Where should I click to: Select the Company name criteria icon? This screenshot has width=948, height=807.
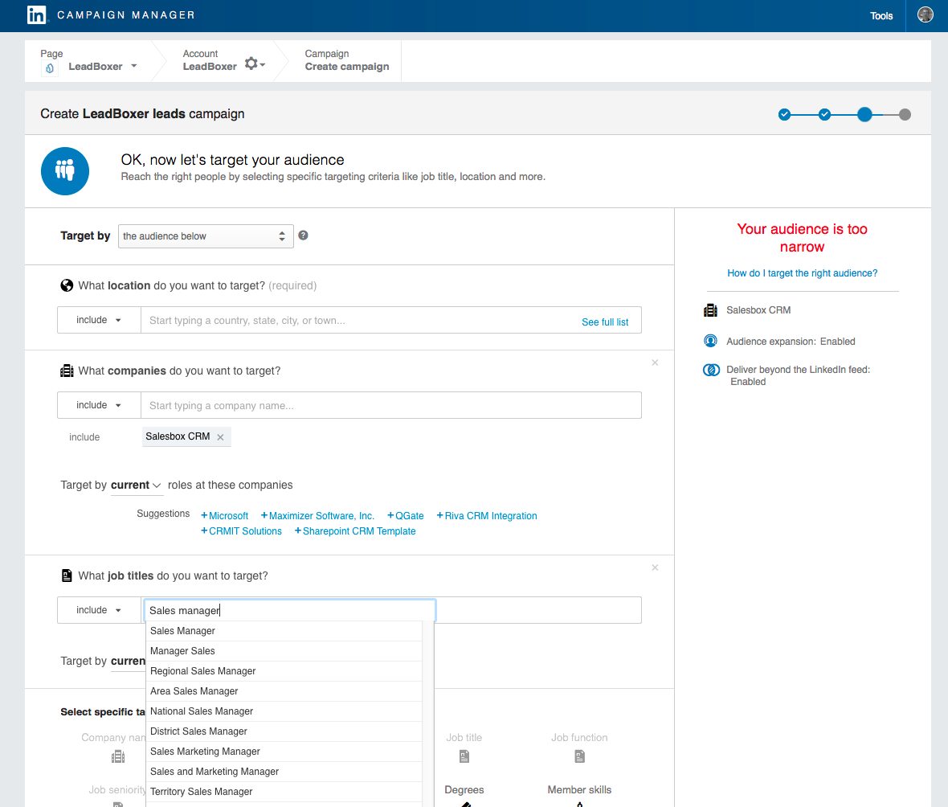point(118,756)
